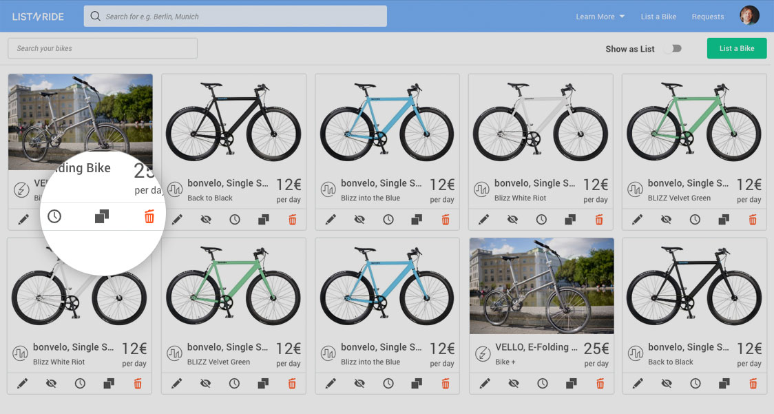The image size is (774, 414).
Task: Hide the bottom-row Blizz into the Blue listing
Action: (359, 383)
